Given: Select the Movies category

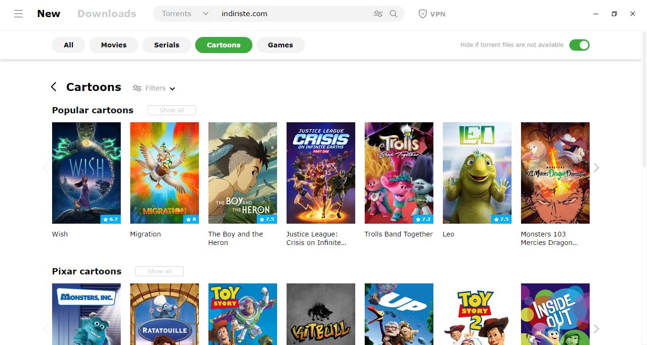Looking at the screenshot, I should point(114,45).
